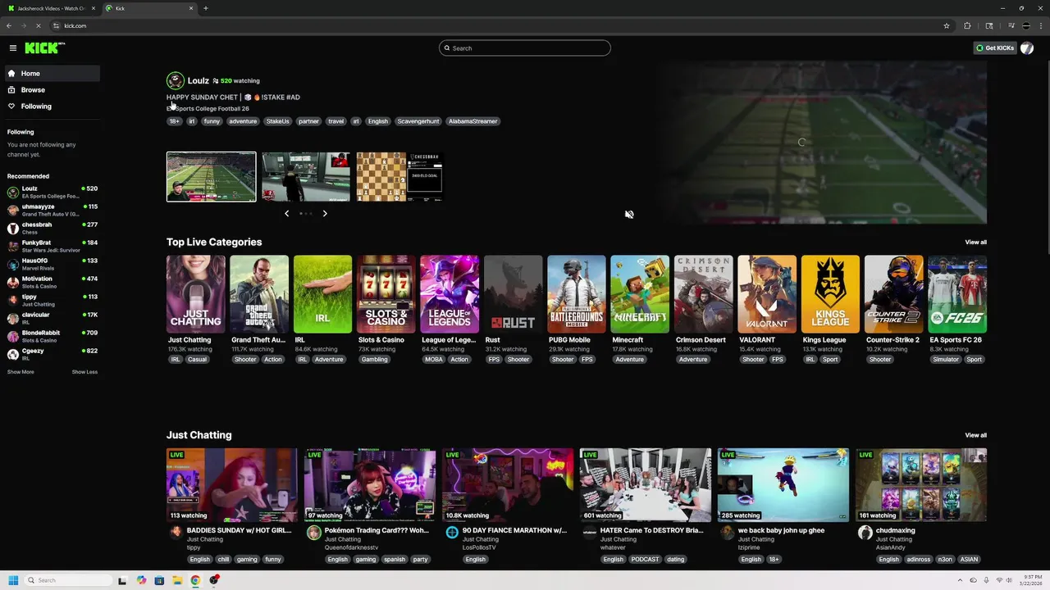Open the Following sidebar item
Viewport: 1050px width, 590px height.
(x=52, y=107)
